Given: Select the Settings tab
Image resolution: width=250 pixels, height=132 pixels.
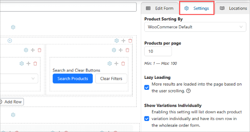Looking at the screenshot, I should point(197,8).
